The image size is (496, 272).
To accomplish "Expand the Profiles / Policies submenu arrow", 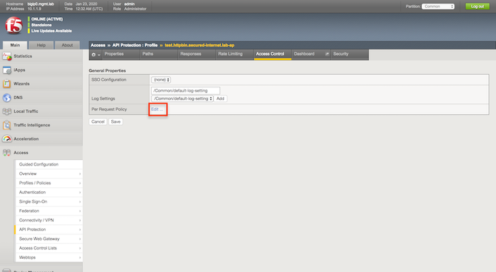I will [80, 183].
